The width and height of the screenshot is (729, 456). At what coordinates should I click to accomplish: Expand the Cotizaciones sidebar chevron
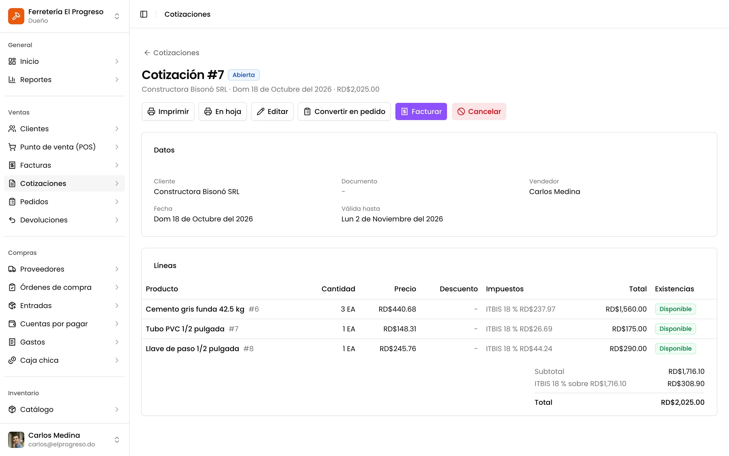pos(117,183)
